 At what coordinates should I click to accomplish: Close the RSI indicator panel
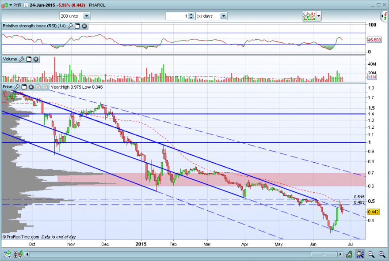coord(84,26)
